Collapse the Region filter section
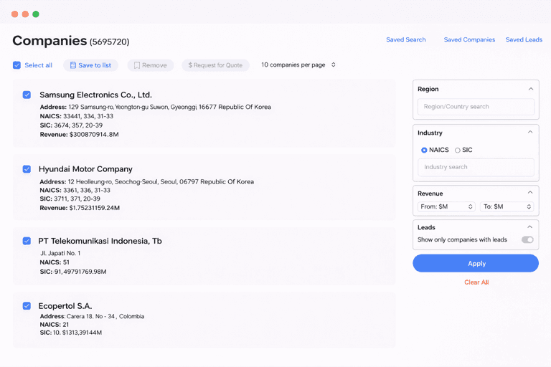The height and width of the screenshot is (367, 551). (530, 89)
